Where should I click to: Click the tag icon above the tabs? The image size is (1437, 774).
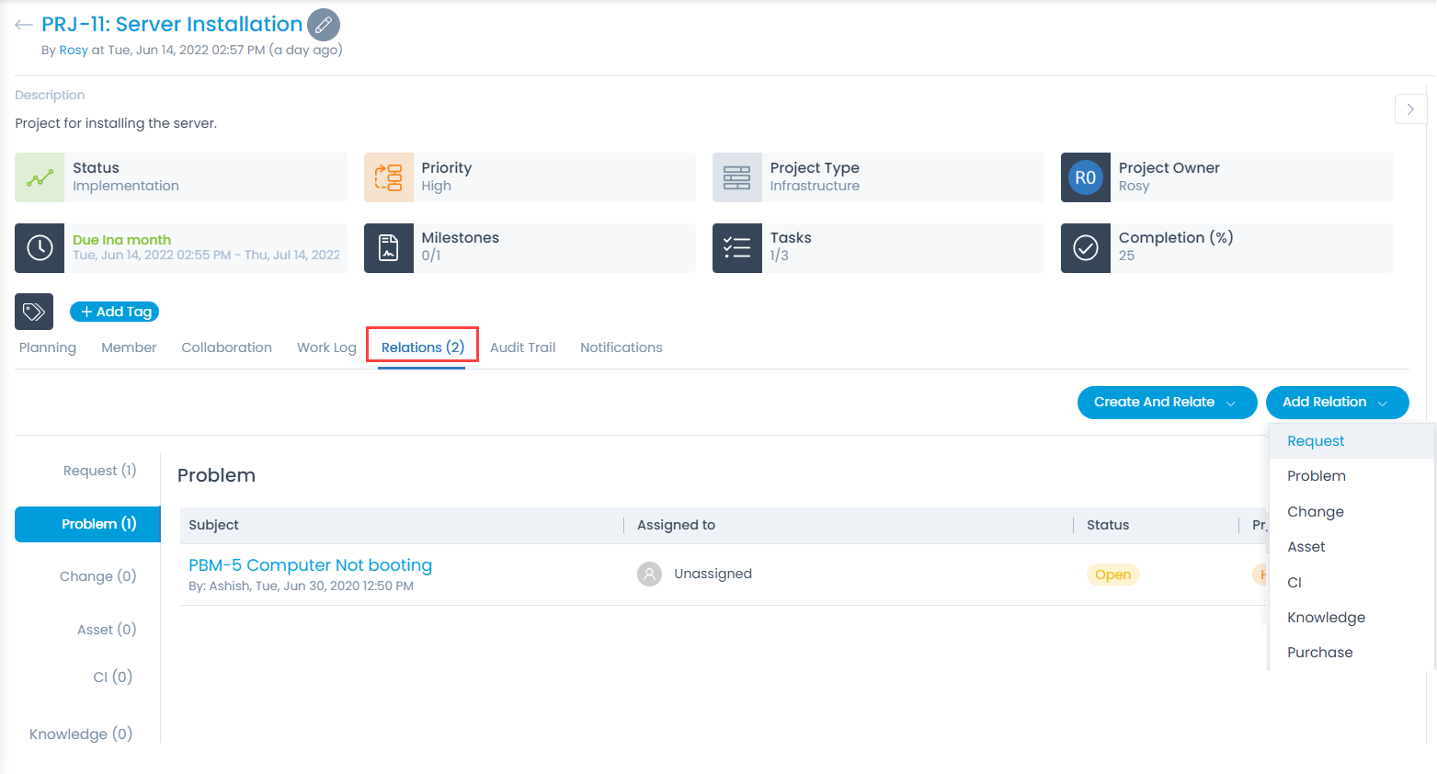33,312
